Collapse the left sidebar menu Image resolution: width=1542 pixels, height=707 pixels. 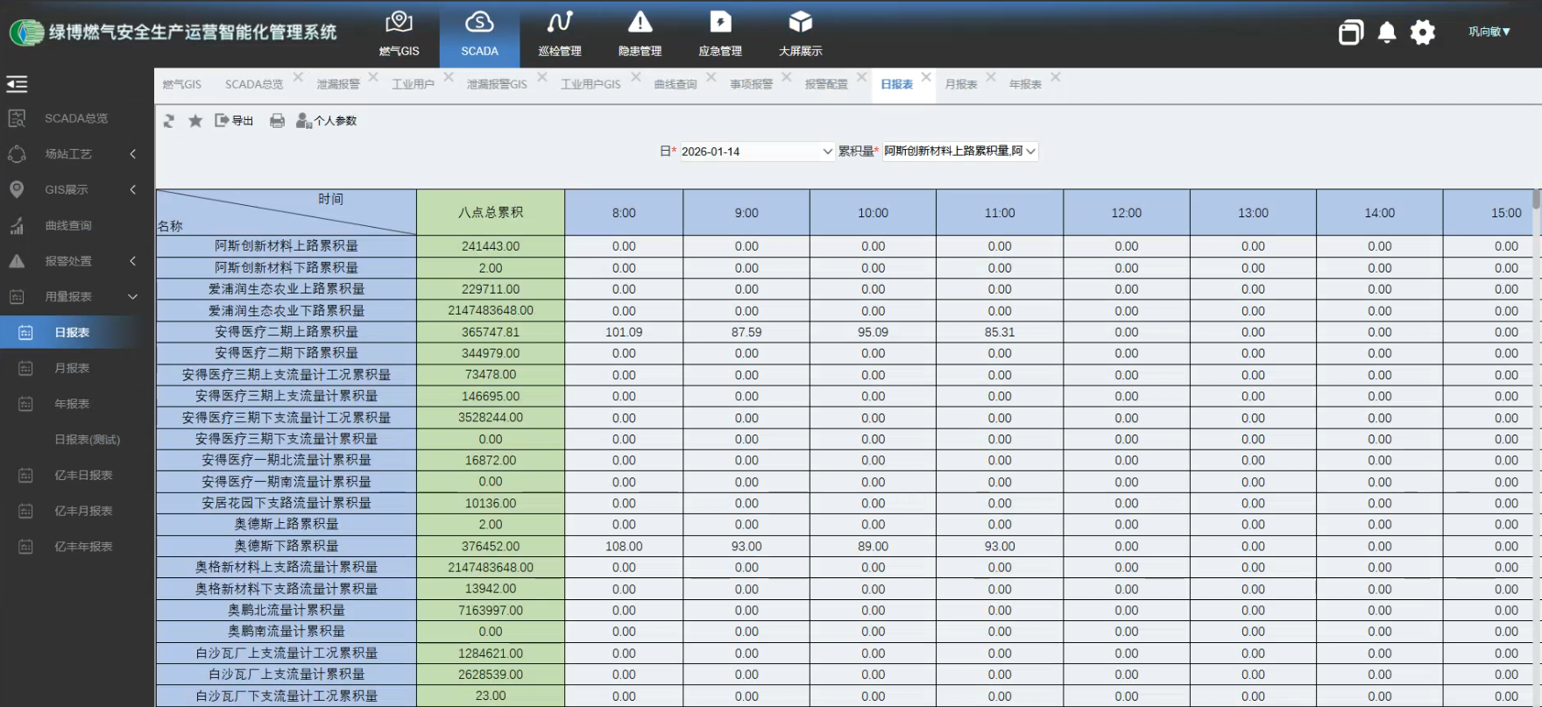pyautogui.click(x=17, y=84)
